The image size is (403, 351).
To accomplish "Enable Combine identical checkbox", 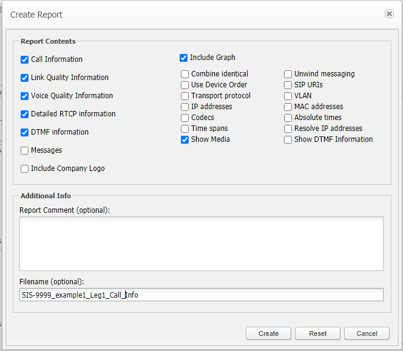I will pyautogui.click(x=185, y=74).
